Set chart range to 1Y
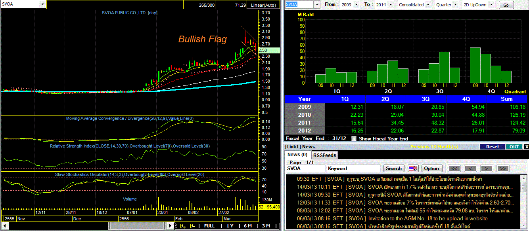Viewport: 529px width, 231px height. click(230, 226)
